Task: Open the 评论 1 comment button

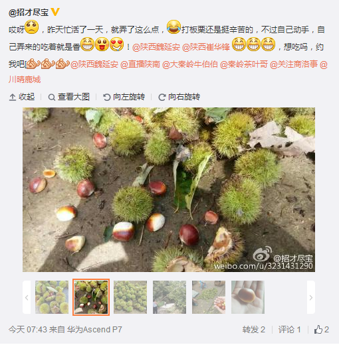Action: click(x=289, y=330)
